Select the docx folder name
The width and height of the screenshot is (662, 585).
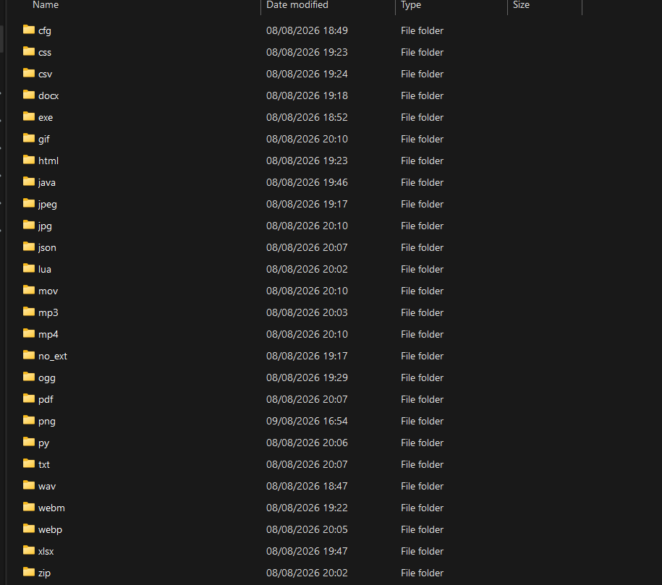(x=48, y=95)
